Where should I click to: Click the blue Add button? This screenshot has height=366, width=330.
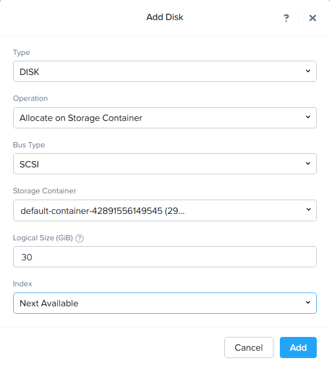298,348
